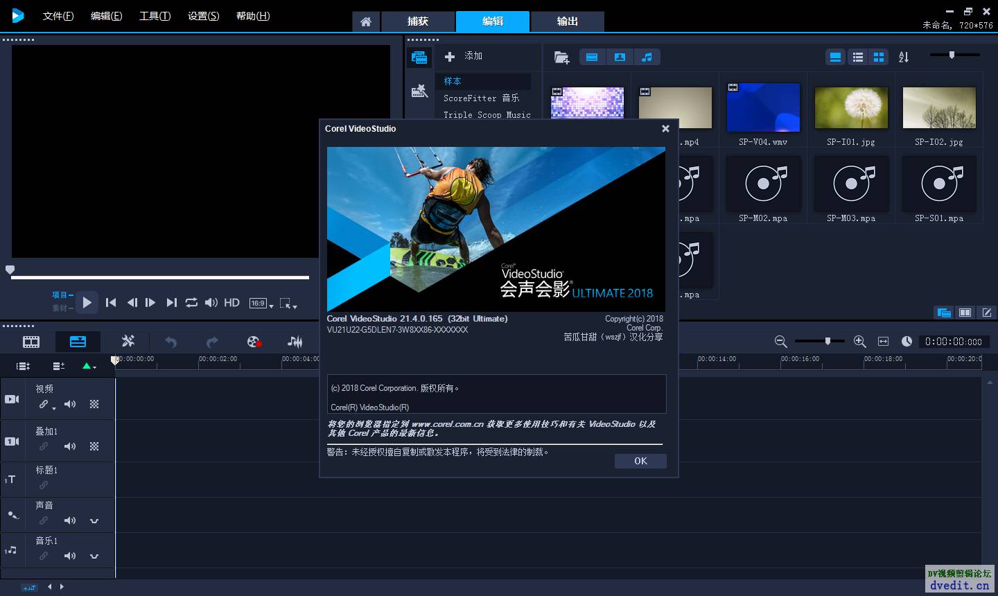Jump to preview start with Home button
The image size is (998, 596).
pyautogui.click(x=111, y=302)
